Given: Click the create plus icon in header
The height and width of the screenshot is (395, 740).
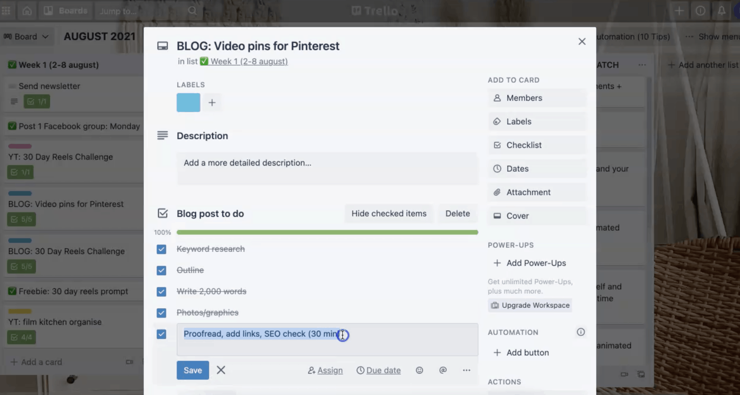Looking at the screenshot, I should pos(679,11).
